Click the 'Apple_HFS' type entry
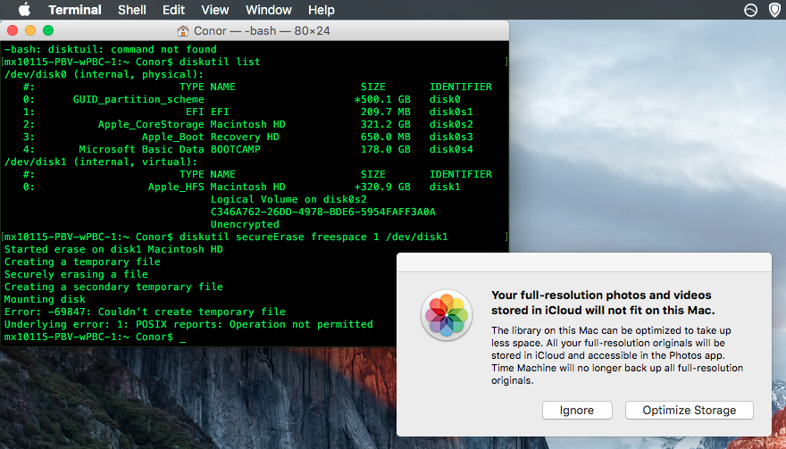The image size is (786, 449). pos(176,187)
